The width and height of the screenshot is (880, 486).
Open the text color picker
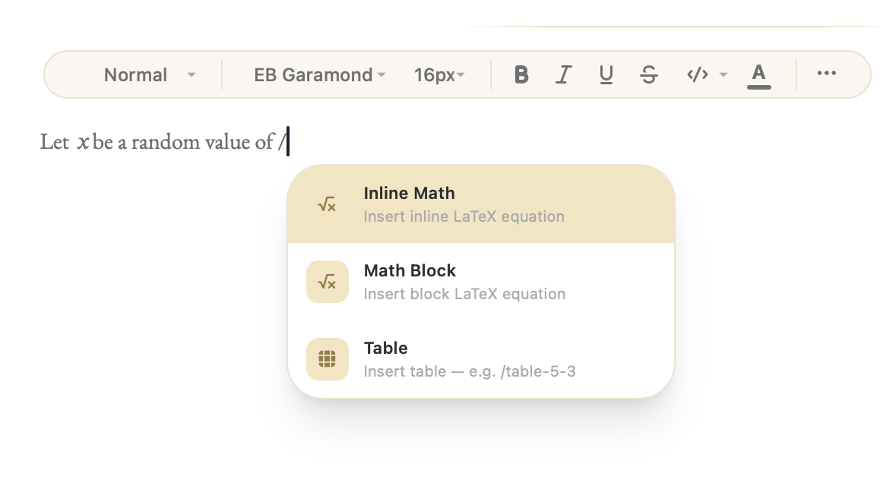(758, 74)
